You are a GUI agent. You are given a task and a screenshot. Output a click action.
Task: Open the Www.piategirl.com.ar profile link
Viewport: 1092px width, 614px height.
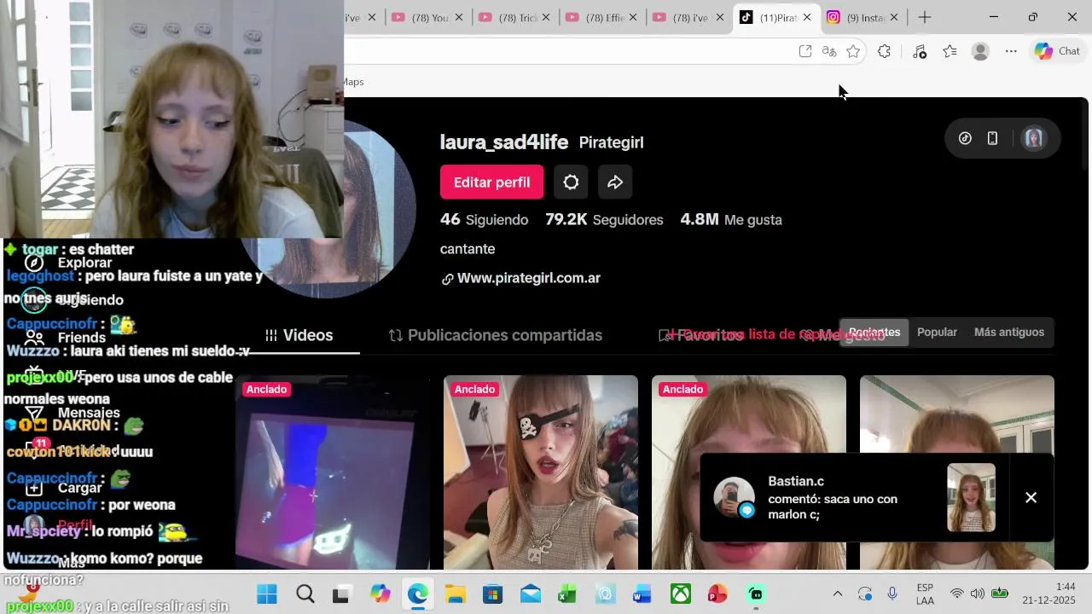(528, 278)
